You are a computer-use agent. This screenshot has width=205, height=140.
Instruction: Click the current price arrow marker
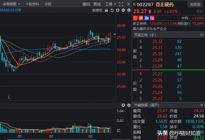[x=114, y=34]
